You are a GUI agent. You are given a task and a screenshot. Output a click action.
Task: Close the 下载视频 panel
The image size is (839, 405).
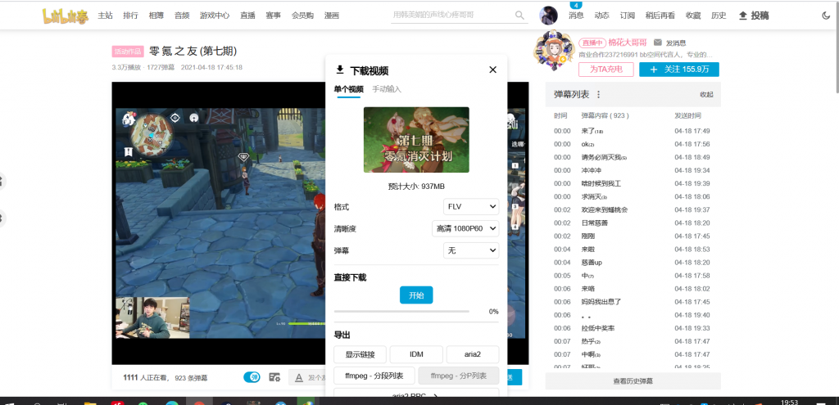pos(492,70)
